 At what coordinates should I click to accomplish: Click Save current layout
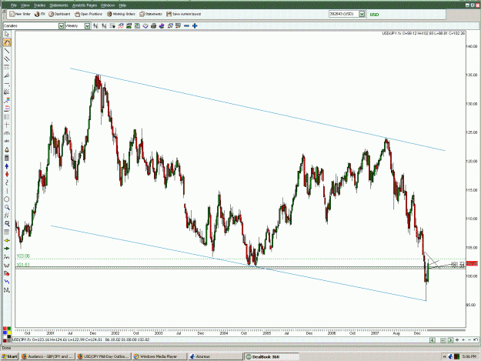tap(184, 14)
